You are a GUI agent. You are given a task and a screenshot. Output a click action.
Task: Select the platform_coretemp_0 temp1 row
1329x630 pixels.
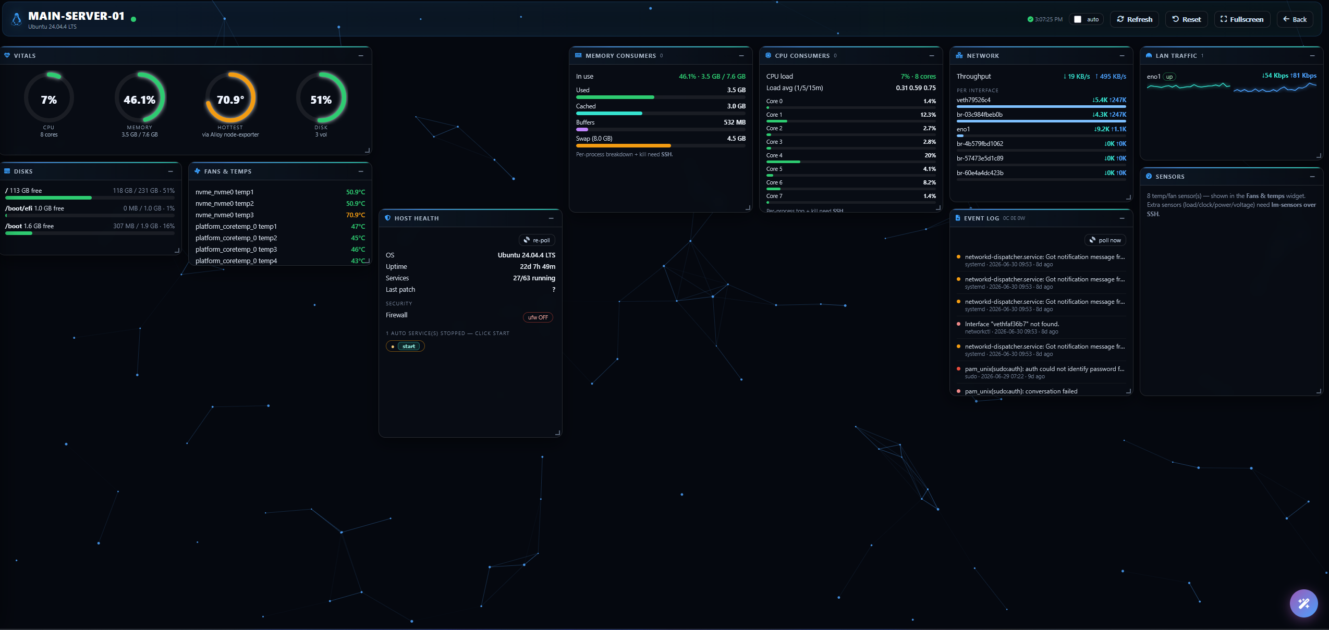(280, 226)
